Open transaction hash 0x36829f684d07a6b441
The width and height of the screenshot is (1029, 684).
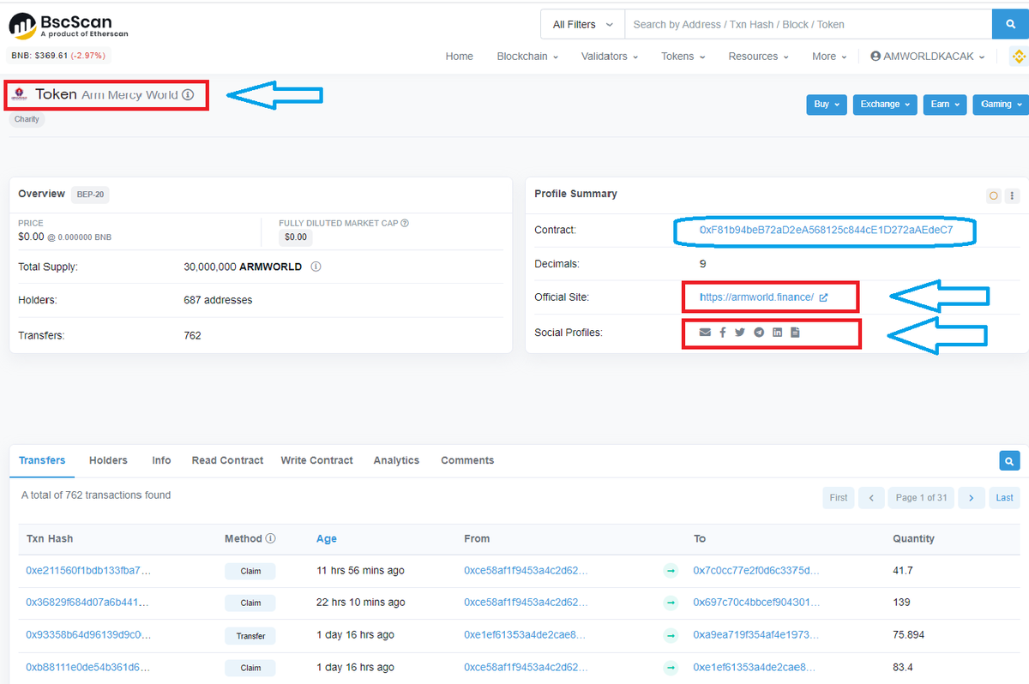tap(87, 603)
